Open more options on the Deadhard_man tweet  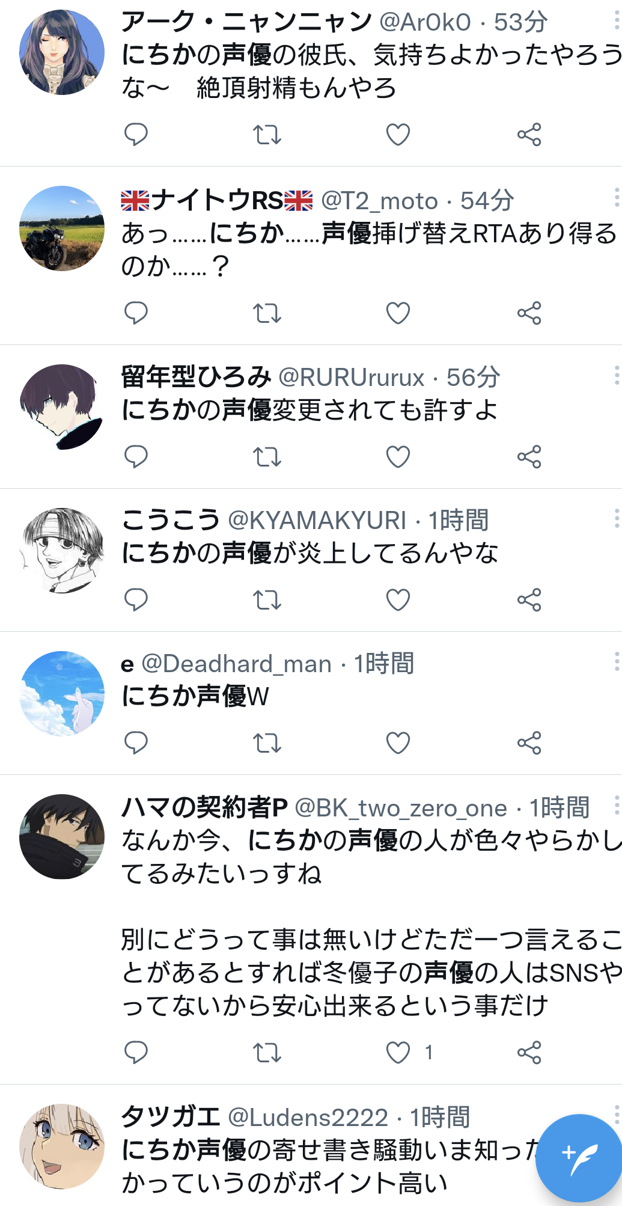617,662
